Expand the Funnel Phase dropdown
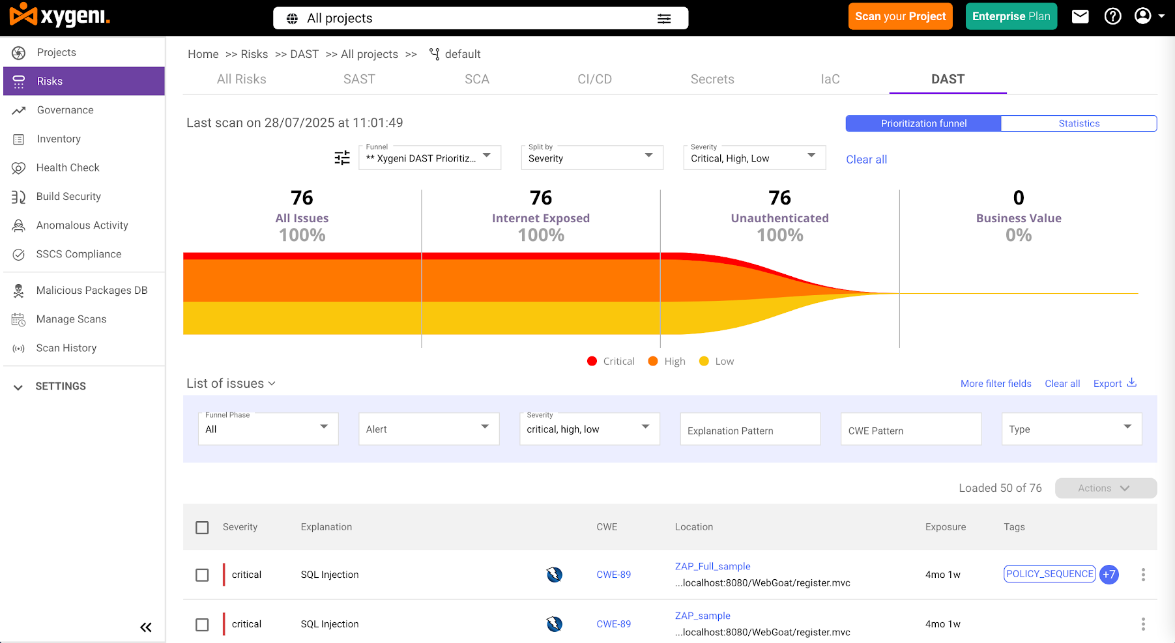1175x643 pixels. point(268,429)
